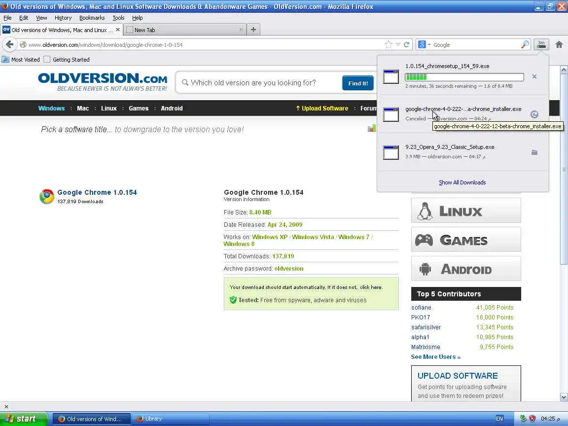The image size is (568, 426).
Task: Cancel the chromesetup download with X
Action: (534, 76)
